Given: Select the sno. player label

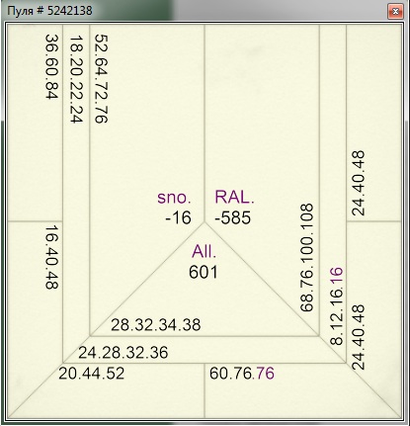Looking at the screenshot, I should click(174, 198).
